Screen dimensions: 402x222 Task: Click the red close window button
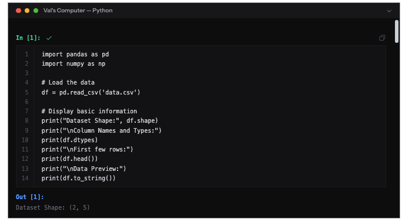coord(18,11)
